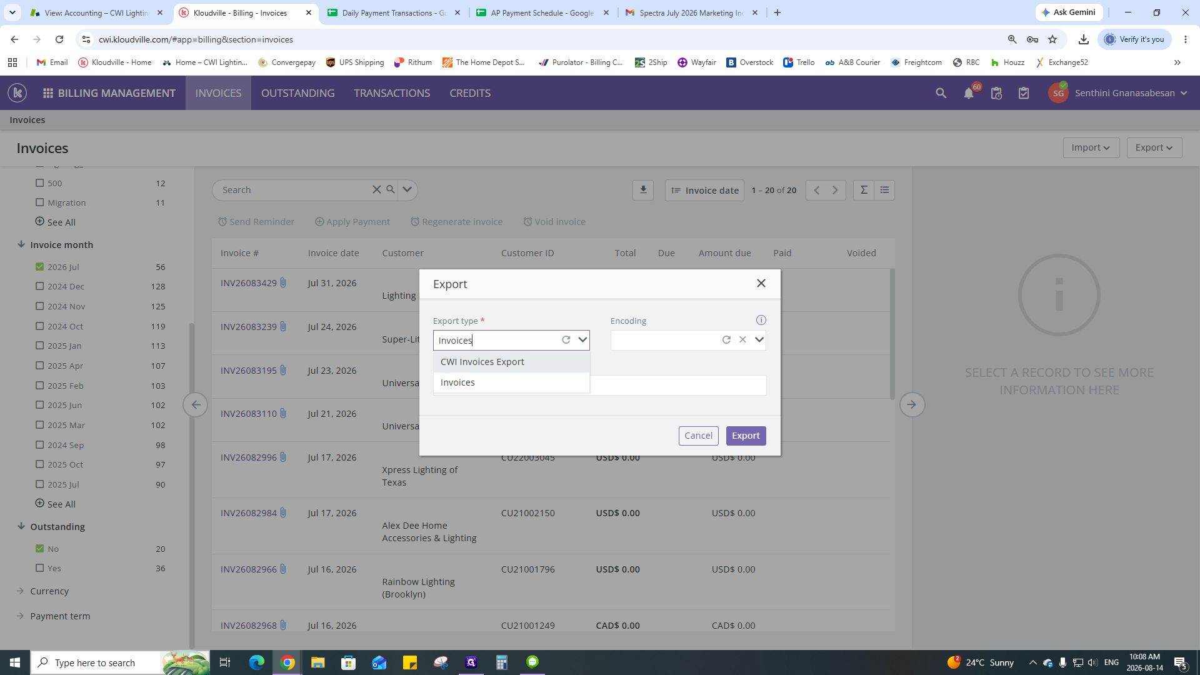Open the task checklist icon in header
The image size is (1200, 675).
coord(1024,93)
